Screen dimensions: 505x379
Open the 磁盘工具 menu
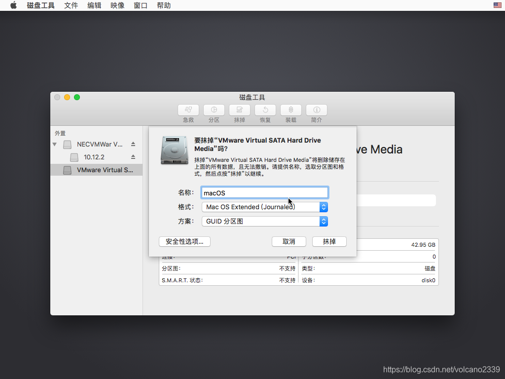coord(40,5)
